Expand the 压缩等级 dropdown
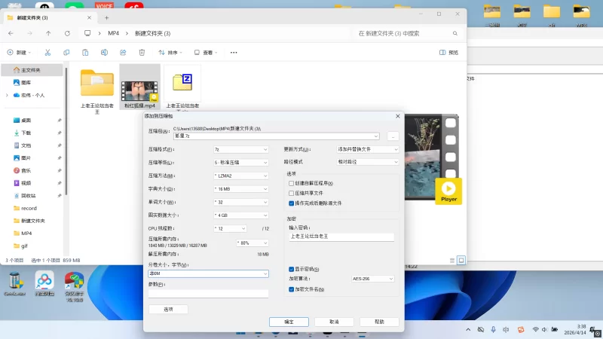Image resolution: width=603 pixels, height=339 pixels. click(240, 163)
